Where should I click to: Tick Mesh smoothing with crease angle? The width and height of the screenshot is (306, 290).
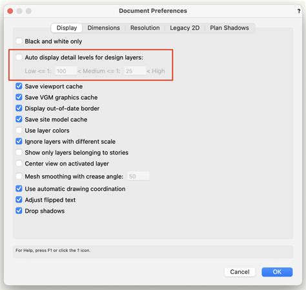19,176
